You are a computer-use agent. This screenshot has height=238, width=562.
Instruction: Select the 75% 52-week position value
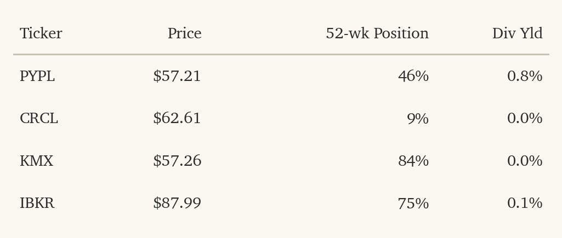tap(413, 203)
